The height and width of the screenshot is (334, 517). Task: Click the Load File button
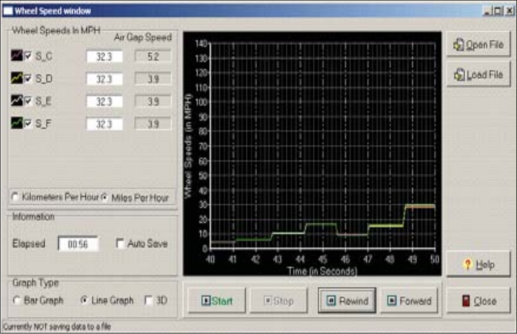478,75
